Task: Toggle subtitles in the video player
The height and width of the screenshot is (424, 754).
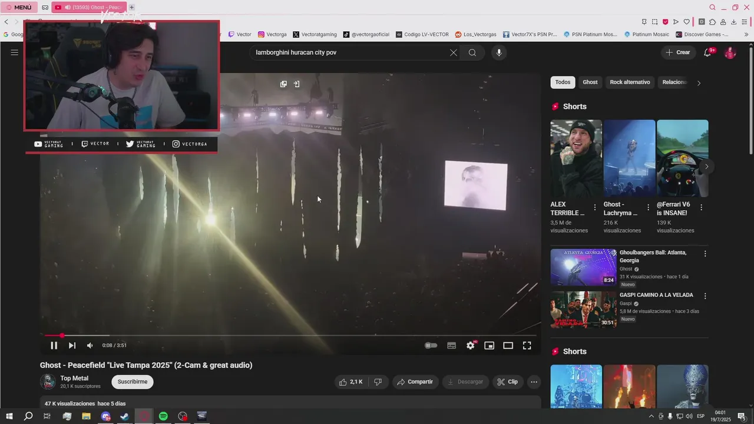Action: click(x=451, y=346)
